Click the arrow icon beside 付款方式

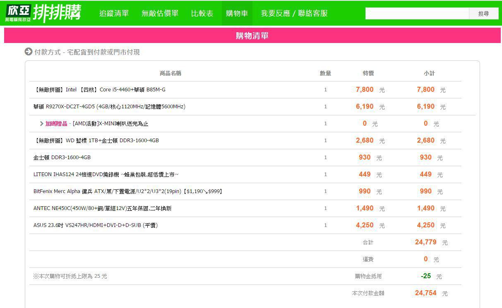[28, 52]
